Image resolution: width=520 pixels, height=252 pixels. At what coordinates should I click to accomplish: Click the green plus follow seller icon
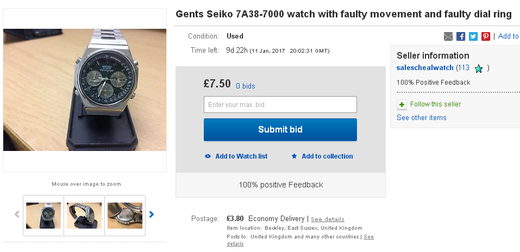(x=402, y=104)
